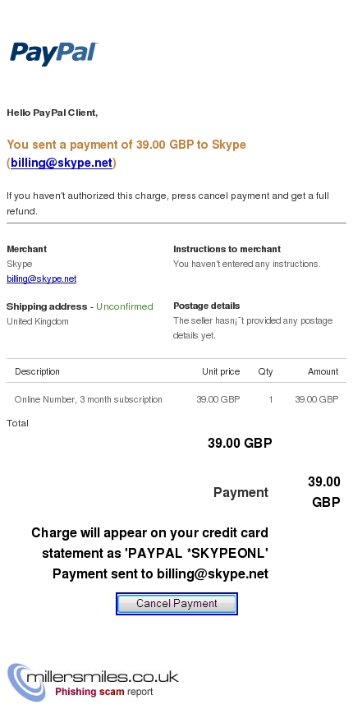Select the Online Number subscription row description
This screenshot has height=709, width=353.
(88, 400)
